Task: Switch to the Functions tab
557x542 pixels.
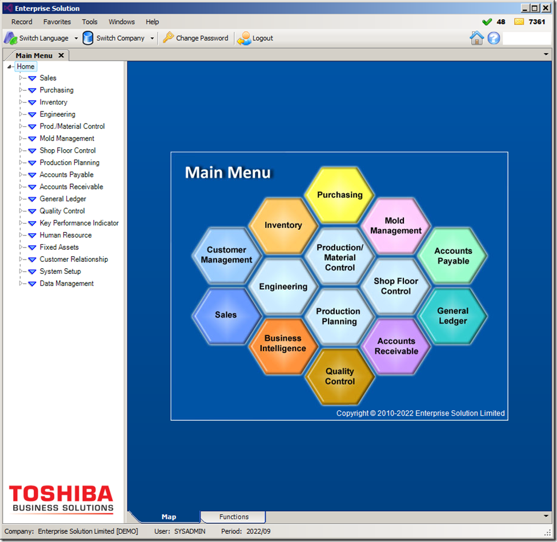Action: 234,517
